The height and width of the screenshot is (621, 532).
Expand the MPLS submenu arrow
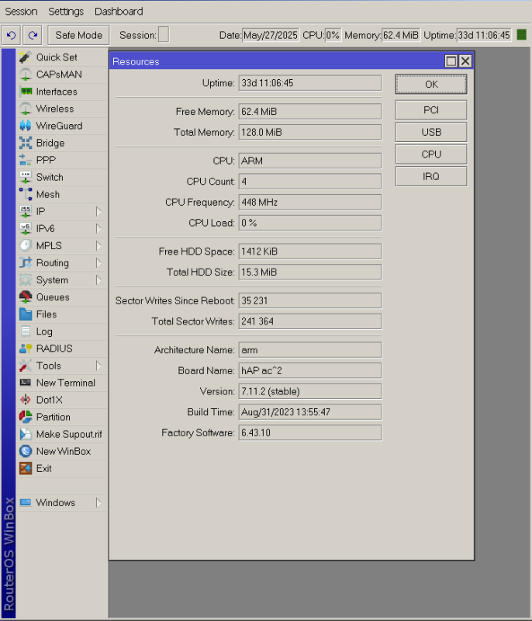point(98,245)
